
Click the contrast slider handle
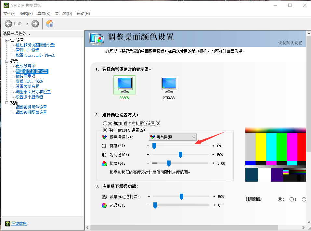click(180, 155)
